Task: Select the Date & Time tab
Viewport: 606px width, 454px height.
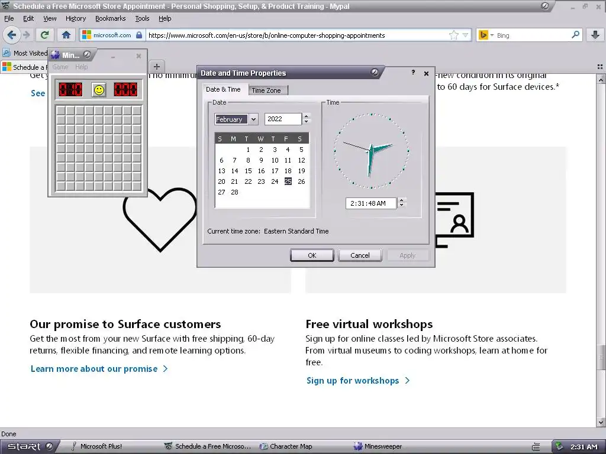Action: pyautogui.click(x=223, y=89)
